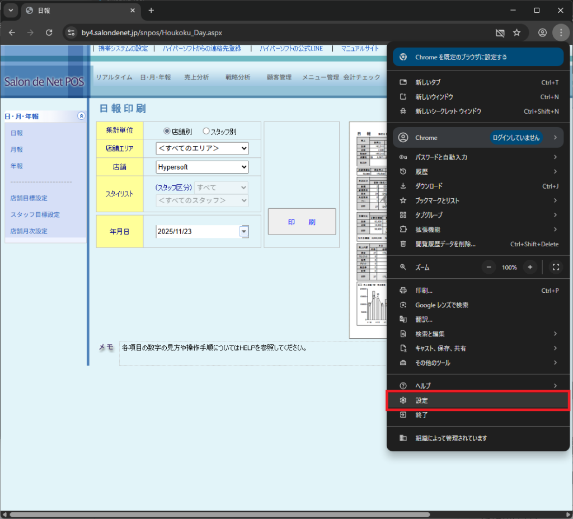Screen dimensions: 573x519
Task: Bookmark this page with star icon
Action: (x=516, y=32)
